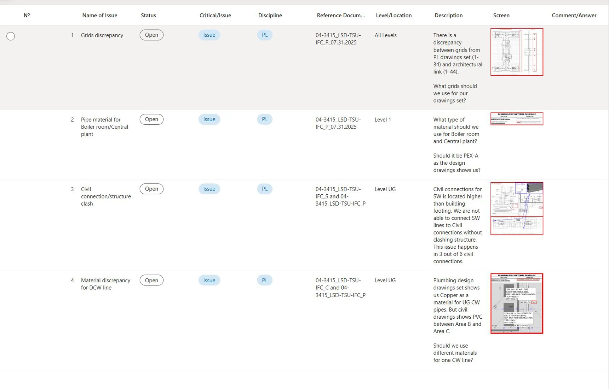Click Open status pill for Pipe material row
Viewport: 609px width, 389px height.
[151, 119]
